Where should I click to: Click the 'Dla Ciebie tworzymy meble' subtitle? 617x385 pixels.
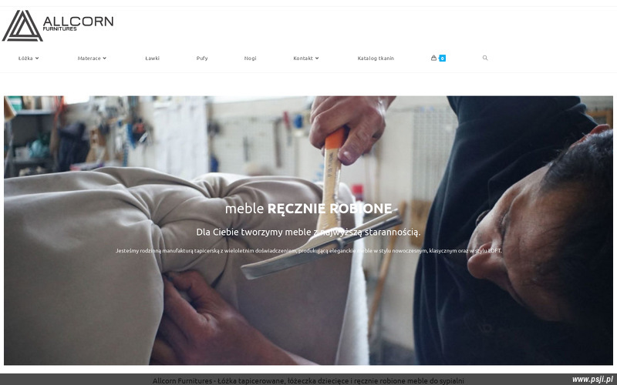pyautogui.click(x=308, y=233)
